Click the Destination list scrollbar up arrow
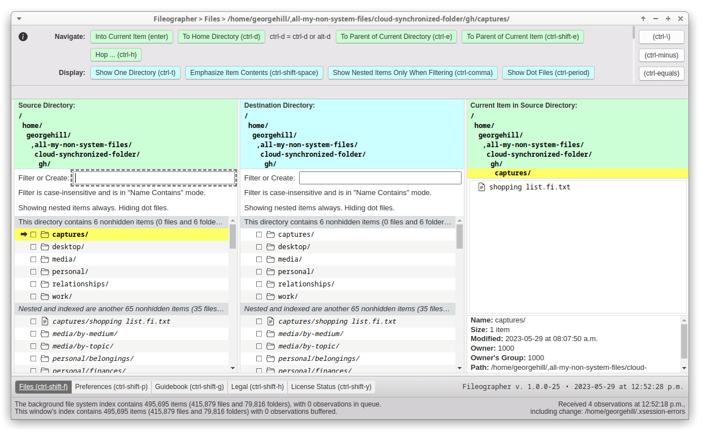The width and height of the screenshot is (702, 433). click(459, 220)
